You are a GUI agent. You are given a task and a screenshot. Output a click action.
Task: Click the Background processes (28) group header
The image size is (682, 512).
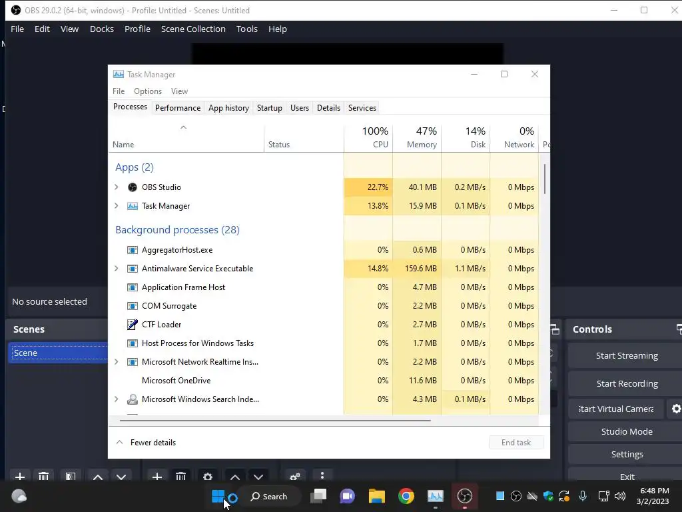point(177,230)
